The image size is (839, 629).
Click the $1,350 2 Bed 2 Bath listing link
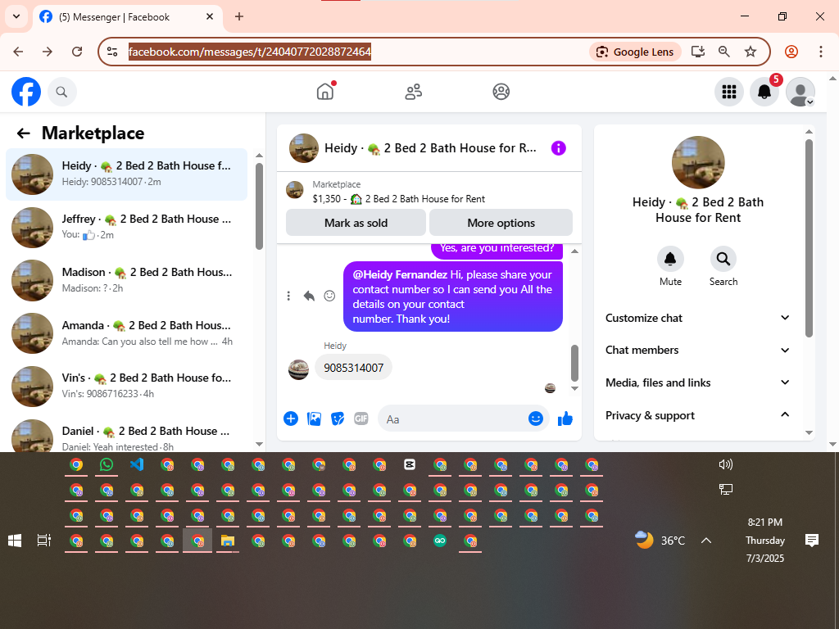click(399, 199)
